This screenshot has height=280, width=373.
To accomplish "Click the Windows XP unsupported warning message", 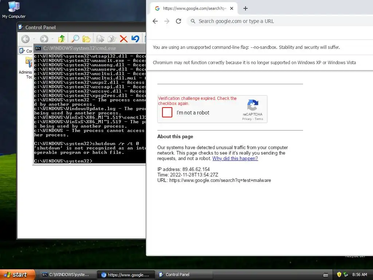I will tap(254, 63).
